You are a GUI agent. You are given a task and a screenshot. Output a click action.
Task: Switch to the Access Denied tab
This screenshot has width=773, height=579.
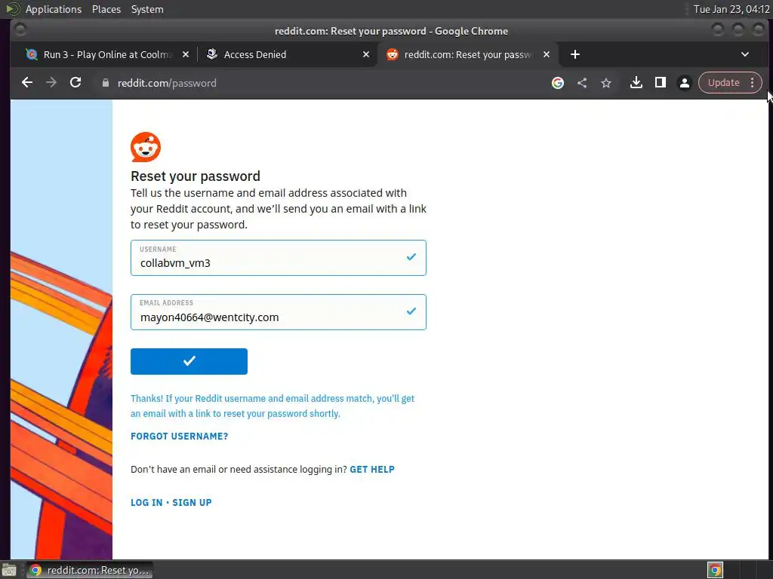coord(286,54)
